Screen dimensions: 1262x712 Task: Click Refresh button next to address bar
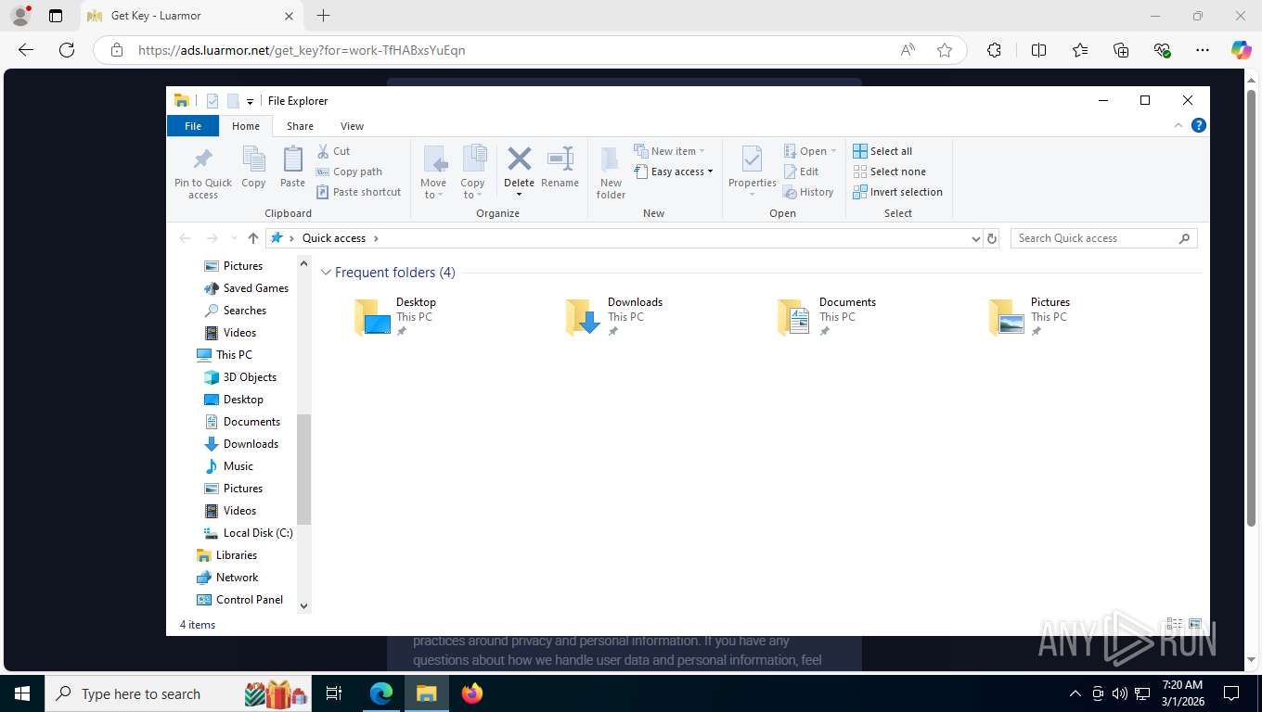[992, 238]
